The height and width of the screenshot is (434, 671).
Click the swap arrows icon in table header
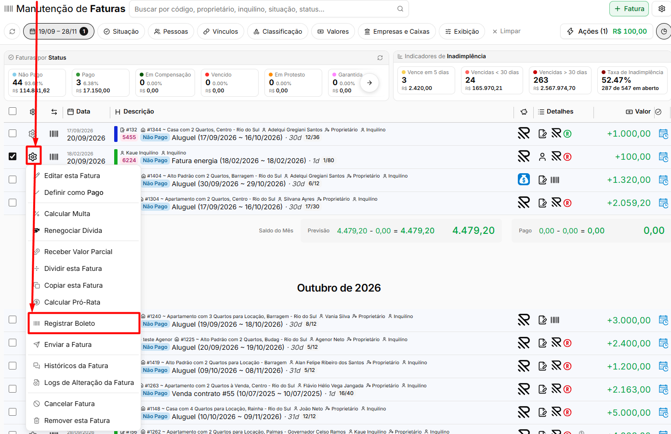tap(54, 112)
